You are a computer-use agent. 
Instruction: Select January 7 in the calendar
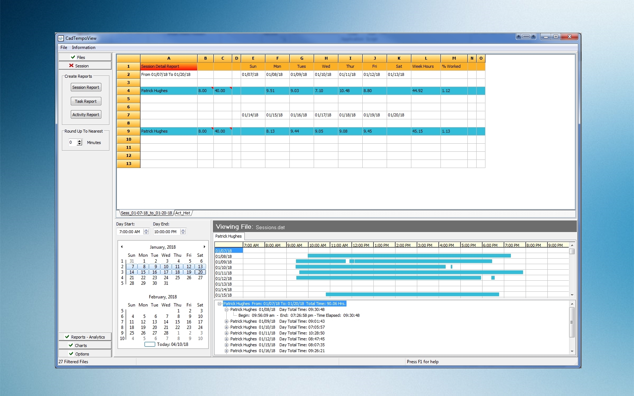pos(132,267)
